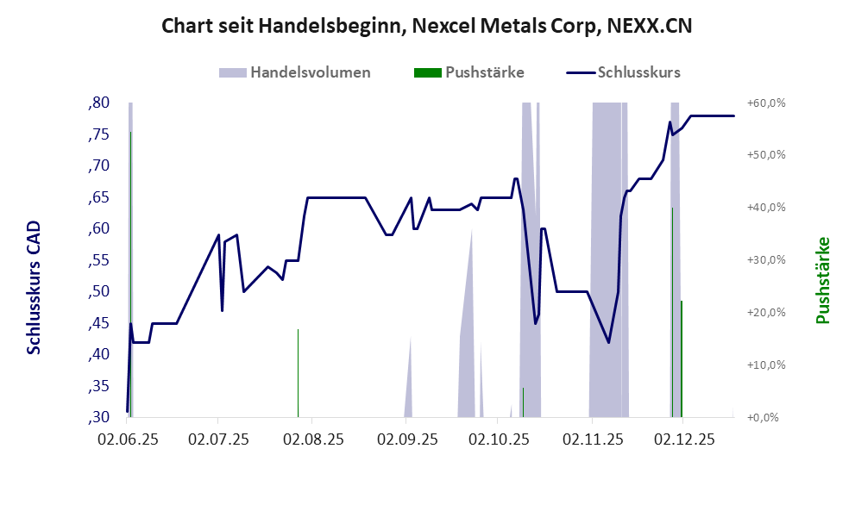The height and width of the screenshot is (511, 855).
Task: Click the Schlusskurs legend line marker
Action: coord(579,72)
